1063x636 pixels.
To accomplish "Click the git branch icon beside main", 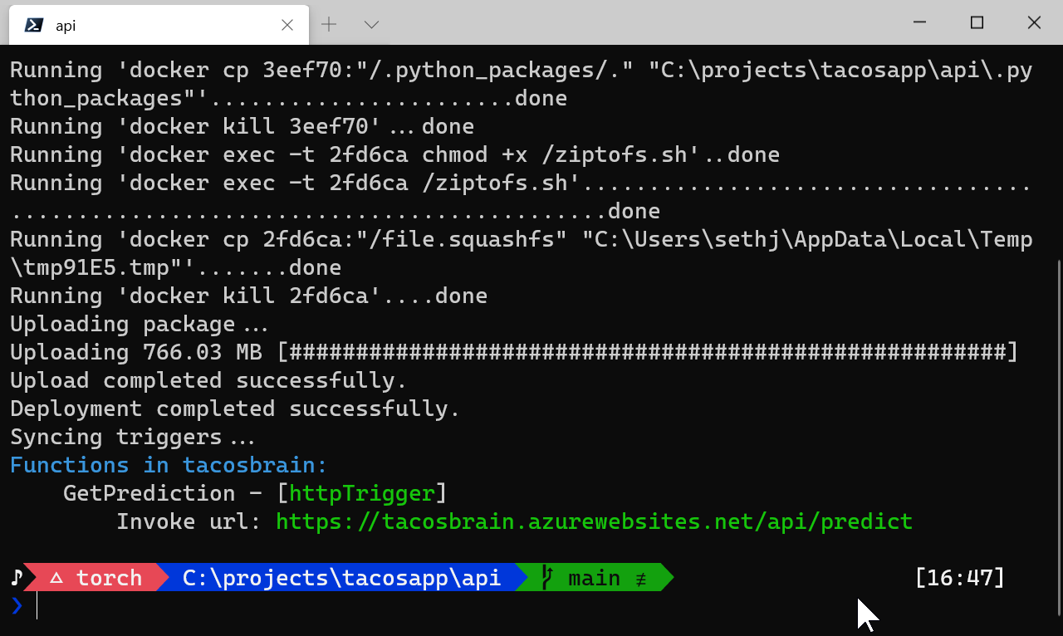I will click(546, 577).
